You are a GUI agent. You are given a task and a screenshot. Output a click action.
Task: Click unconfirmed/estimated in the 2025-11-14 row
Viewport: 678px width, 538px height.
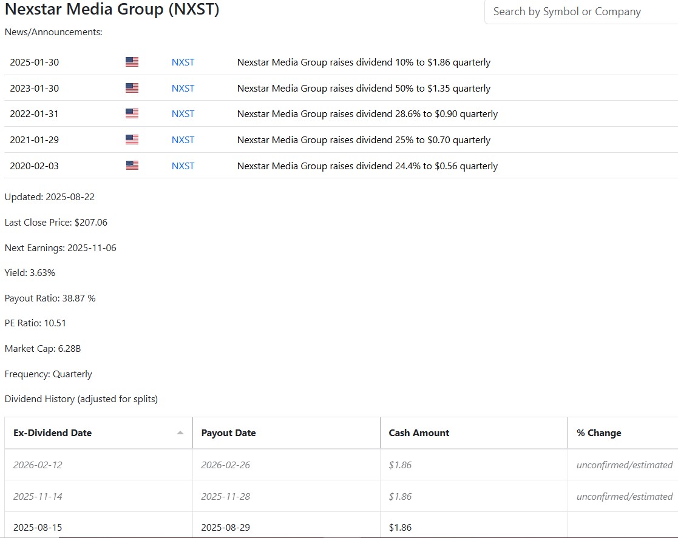(625, 497)
